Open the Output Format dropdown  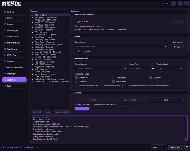pos(125,69)
